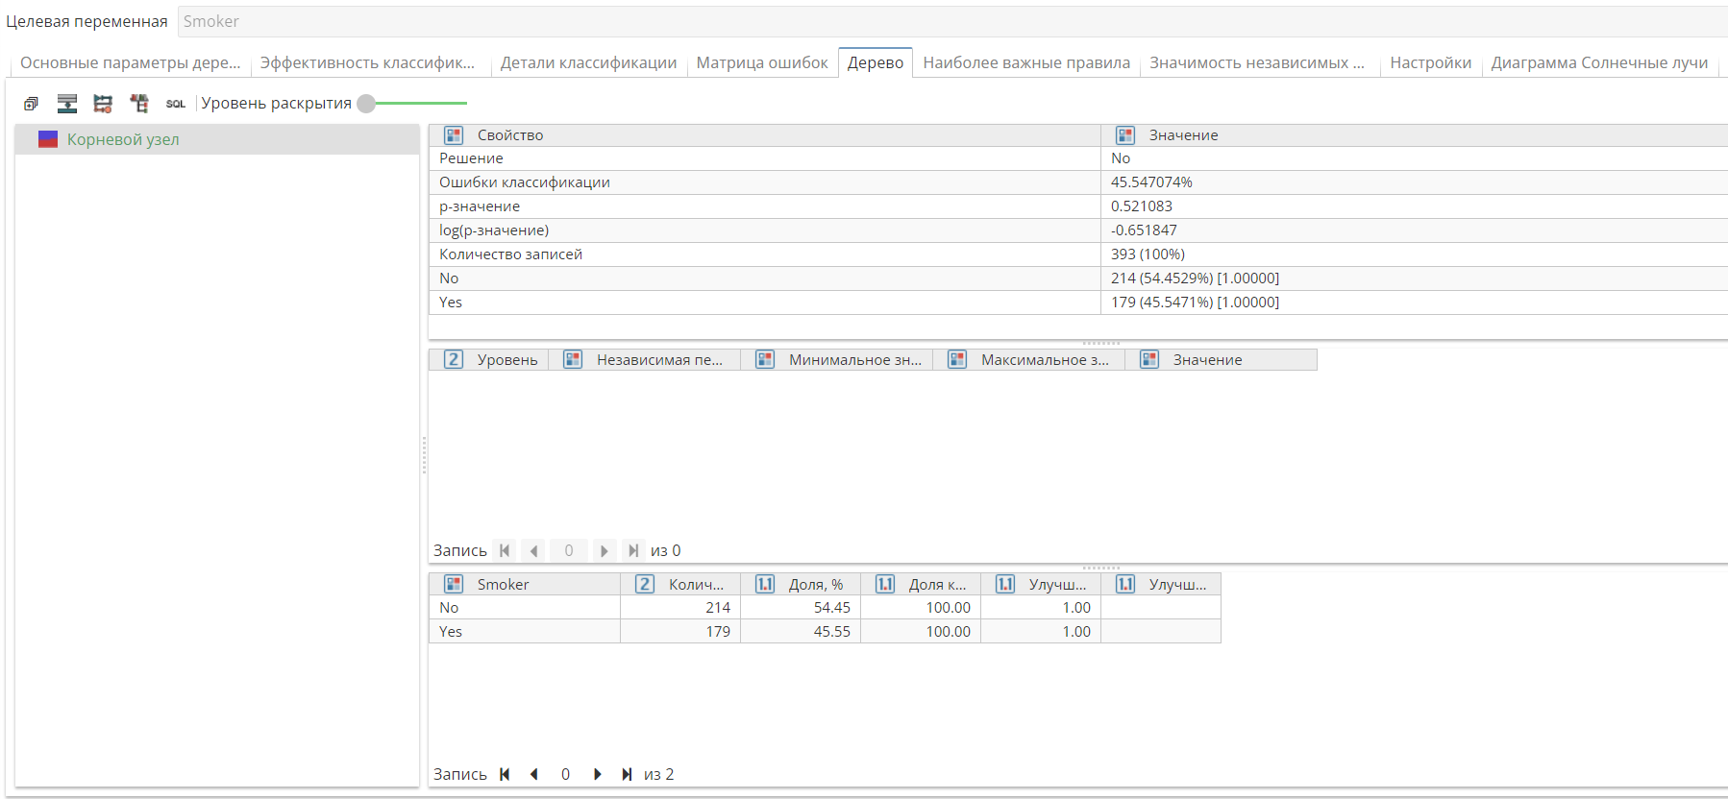Switch to Настройки tab

click(1430, 62)
